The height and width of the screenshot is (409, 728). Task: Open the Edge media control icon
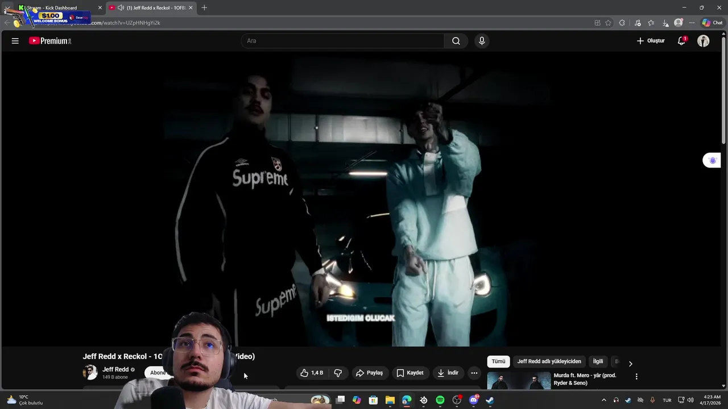pos(638,23)
